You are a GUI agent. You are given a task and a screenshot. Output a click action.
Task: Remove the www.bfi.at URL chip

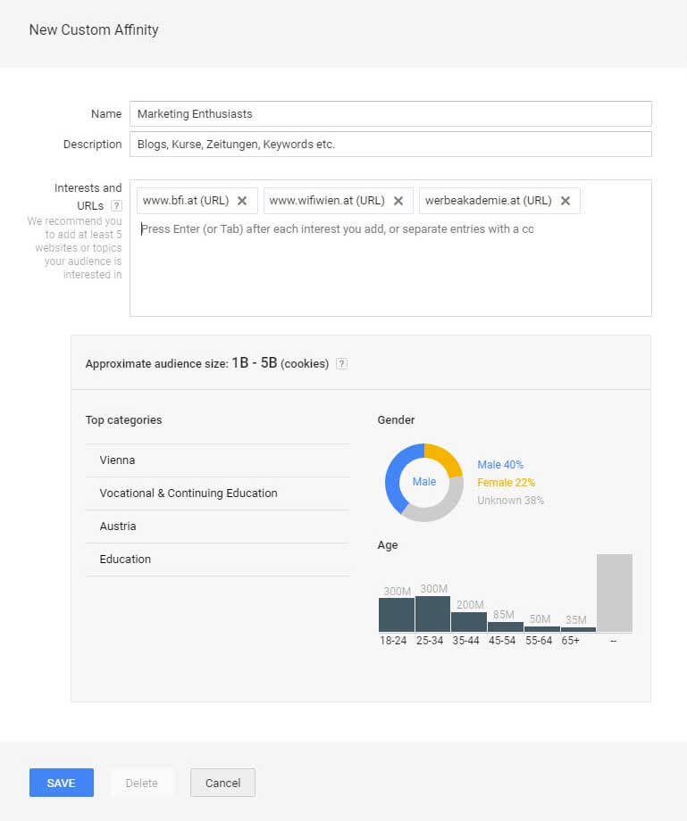click(241, 201)
